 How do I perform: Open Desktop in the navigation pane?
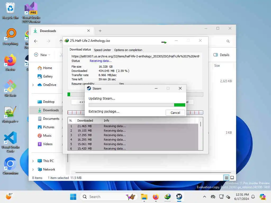(46, 102)
